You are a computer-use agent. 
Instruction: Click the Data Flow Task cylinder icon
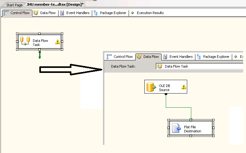click(x=25, y=41)
